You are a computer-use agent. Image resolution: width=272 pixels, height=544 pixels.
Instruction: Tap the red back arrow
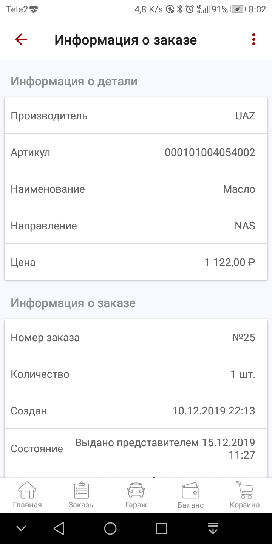click(x=21, y=40)
